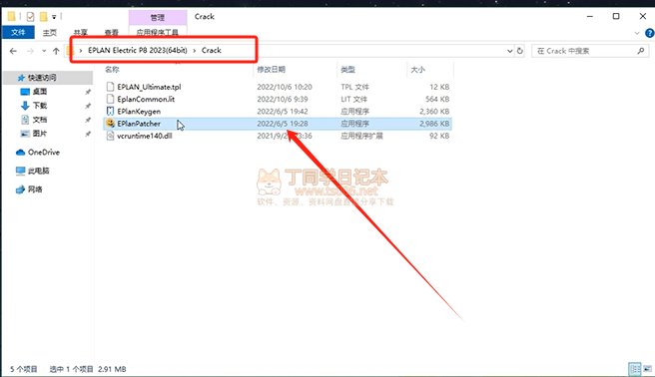Switch to details view in the status bar
The image size is (655, 377).
(x=635, y=369)
